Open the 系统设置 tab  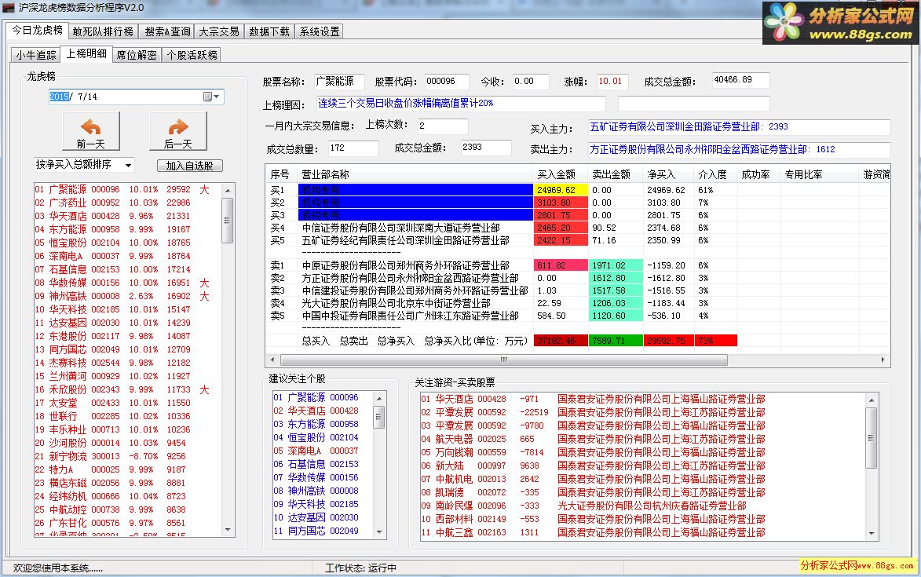(x=320, y=31)
